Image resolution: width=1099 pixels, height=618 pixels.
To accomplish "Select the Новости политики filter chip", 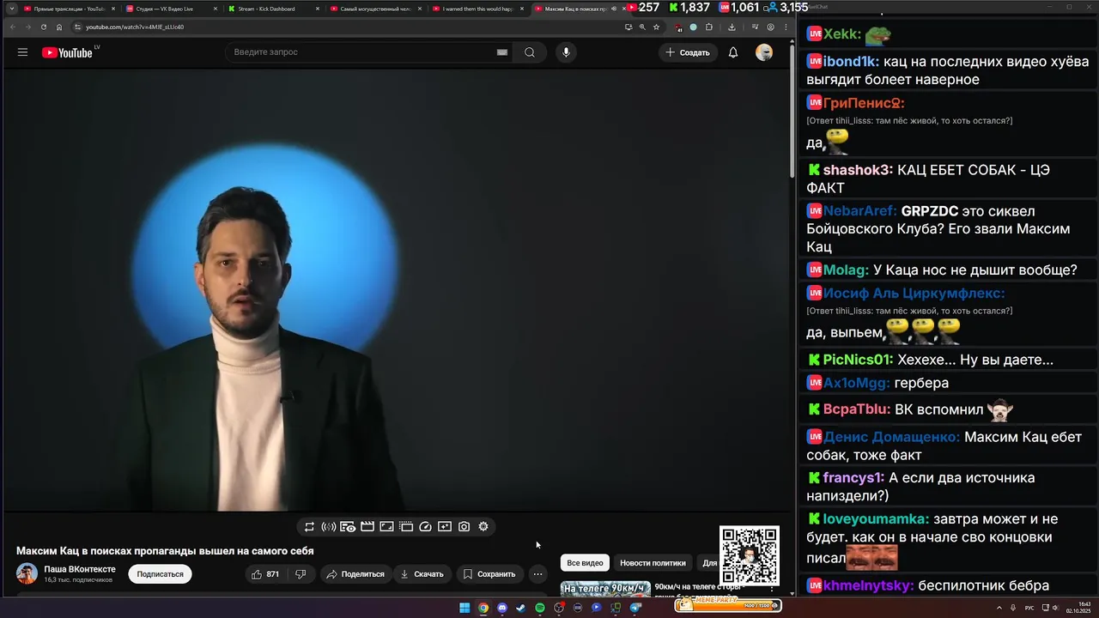I will pyautogui.click(x=653, y=563).
